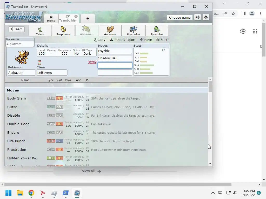Viewport: 266px width, 199px height.
Task: Sort moves by Type column
Action: tap(50, 80)
